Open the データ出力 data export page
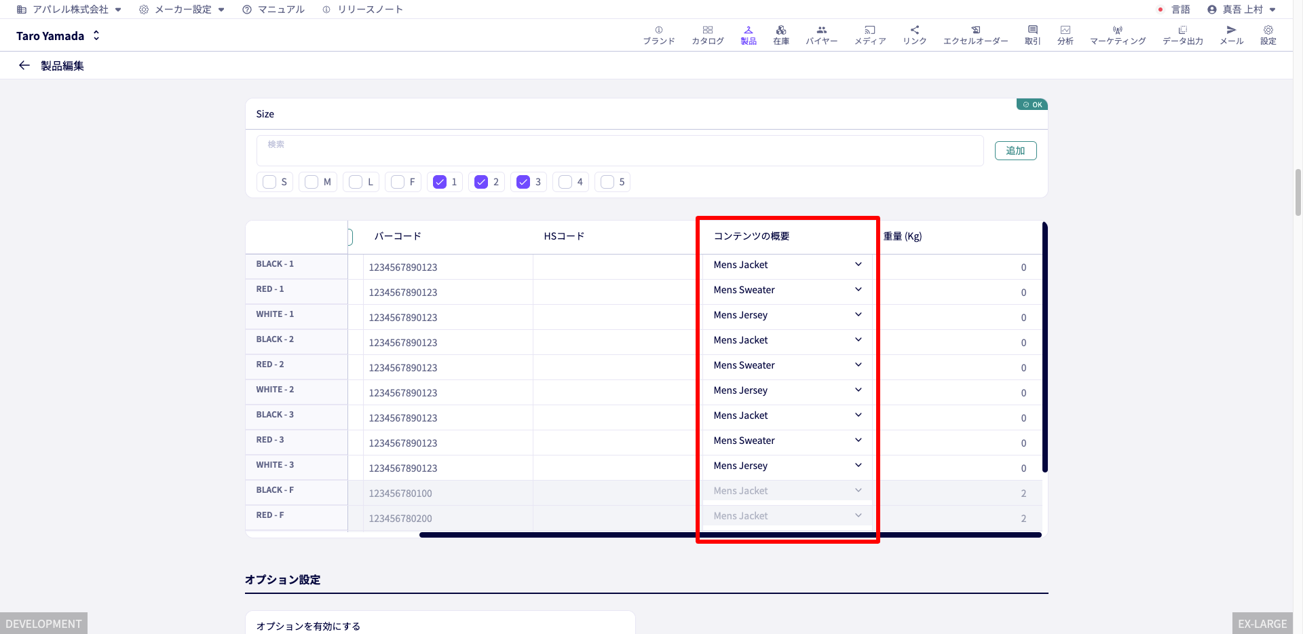Image resolution: width=1303 pixels, height=634 pixels. 1182,35
